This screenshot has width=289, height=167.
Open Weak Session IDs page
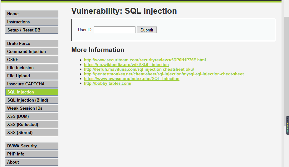(32, 108)
